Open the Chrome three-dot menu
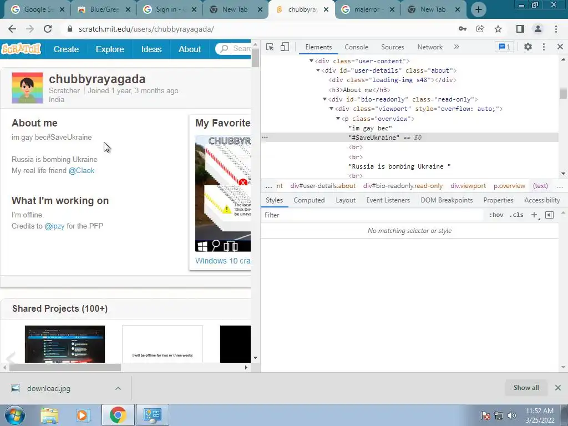This screenshot has height=426, width=568. (x=556, y=29)
